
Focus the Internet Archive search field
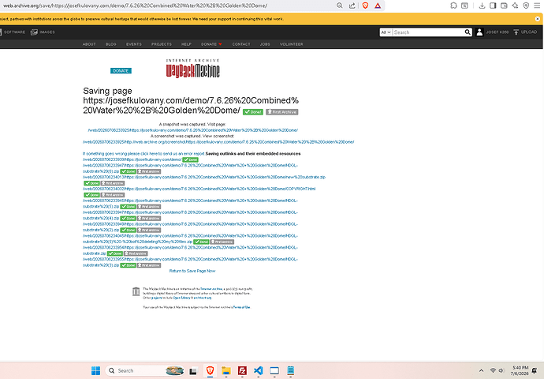428,32
